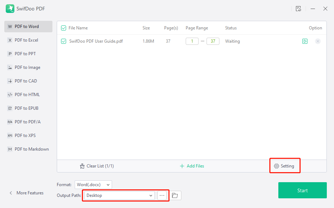The image size is (334, 208).
Task: Switch to PDF to PPT
Action: 28,54
